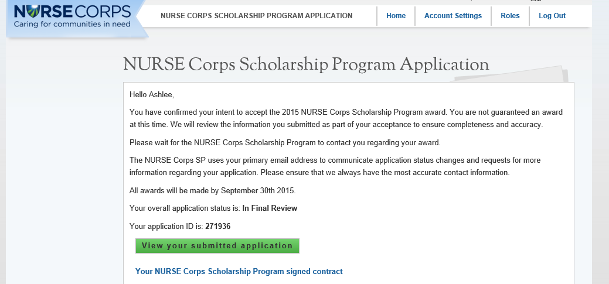Log Out of the application
Screen dimensions: 609x284
pos(552,16)
